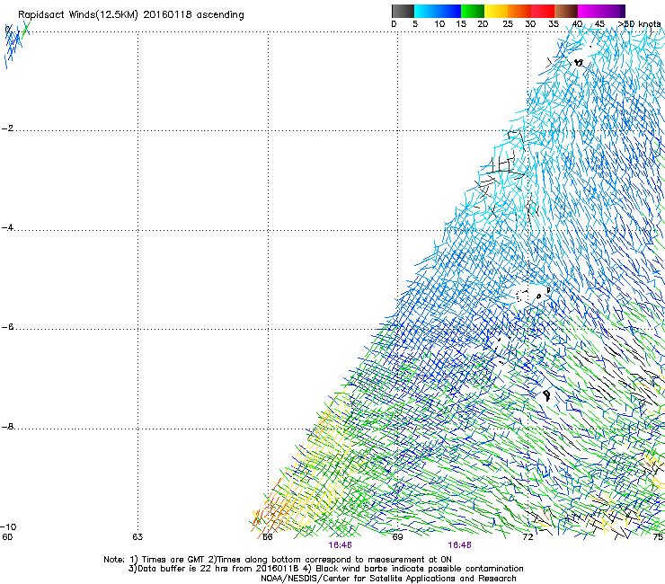665x584 pixels.
Task: Click the cyan 5-10 knots legend swatch
Action: [x=425, y=11]
